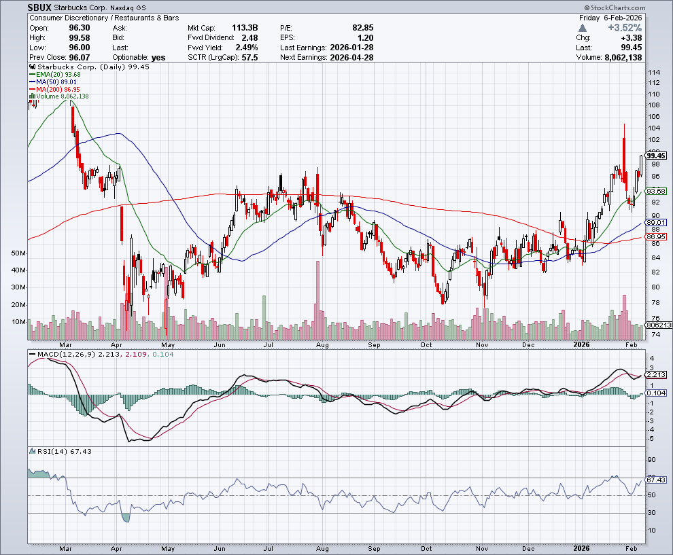Click the StockCharts.com copyright label
The image size is (673, 555).
pos(615,7)
